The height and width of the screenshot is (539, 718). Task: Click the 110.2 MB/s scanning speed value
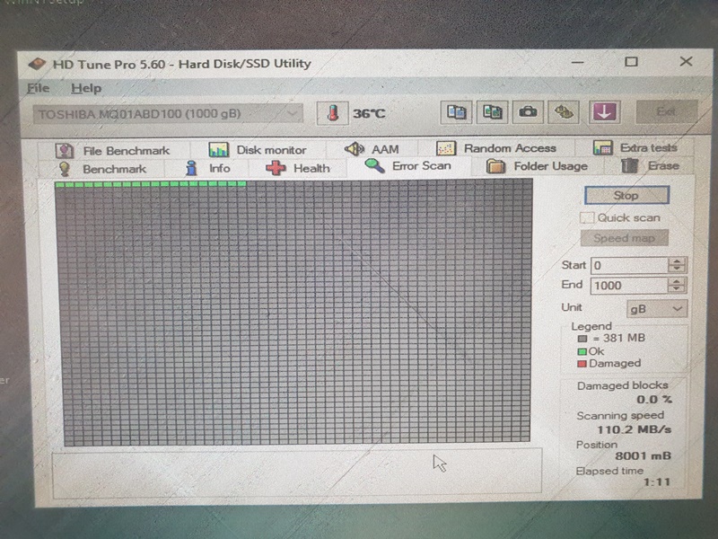(x=635, y=429)
